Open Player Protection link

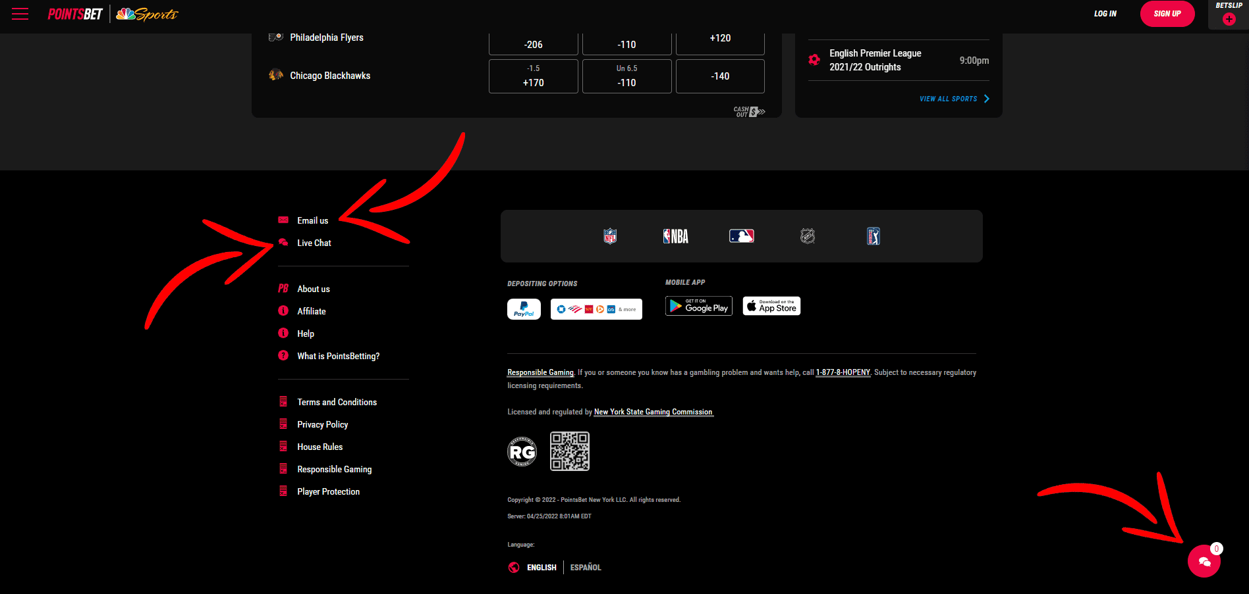(329, 491)
